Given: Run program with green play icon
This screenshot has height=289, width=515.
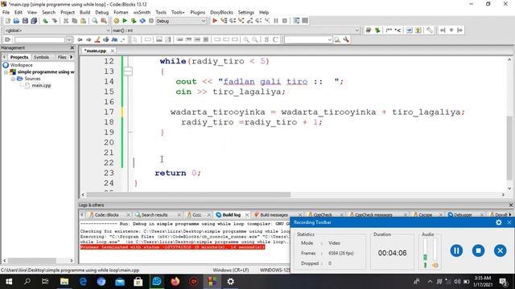Looking at the screenshot, I should (125, 21).
